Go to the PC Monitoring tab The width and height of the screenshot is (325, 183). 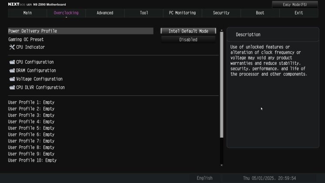click(x=182, y=13)
